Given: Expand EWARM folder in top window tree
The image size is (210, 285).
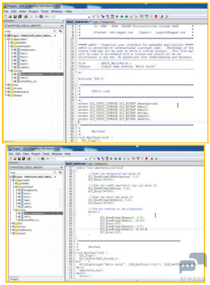Looking at the screenshot, I should point(12,43).
